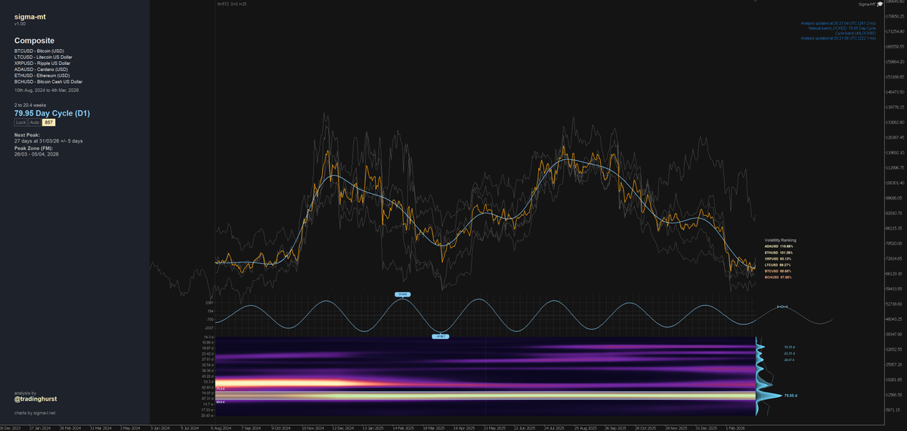Click the Volatility Ranking heading
Image resolution: width=907 pixels, height=431 pixels.
pyautogui.click(x=780, y=240)
